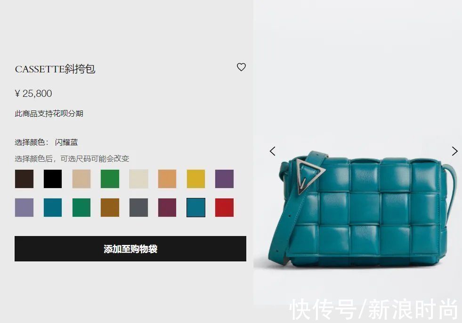The height and width of the screenshot is (323, 462).
Task: Select the bright green swatch in top row
Action: (110, 179)
